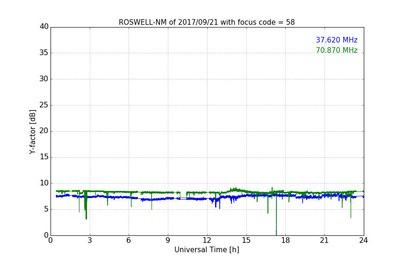Click the plot title ROSWELL-NM of 2017/09/21

[x=207, y=22]
